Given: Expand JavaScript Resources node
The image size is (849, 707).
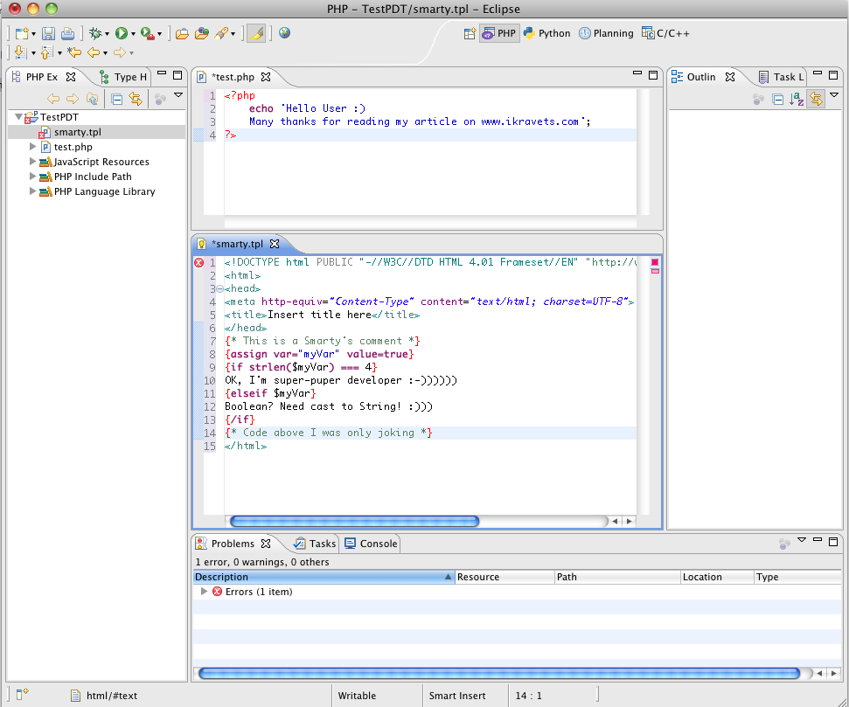Looking at the screenshot, I should (x=32, y=162).
